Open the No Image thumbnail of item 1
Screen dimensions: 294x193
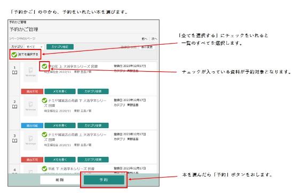[x=30, y=72]
